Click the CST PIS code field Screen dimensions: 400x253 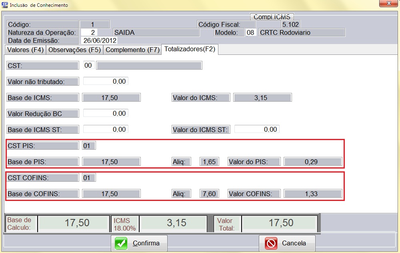(x=88, y=146)
